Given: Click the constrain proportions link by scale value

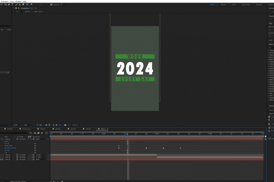Looking at the screenshot, I should (5, 148).
